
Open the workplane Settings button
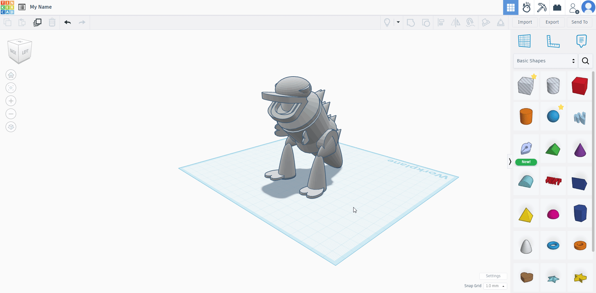pyautogui.click(x=493, y=276)
